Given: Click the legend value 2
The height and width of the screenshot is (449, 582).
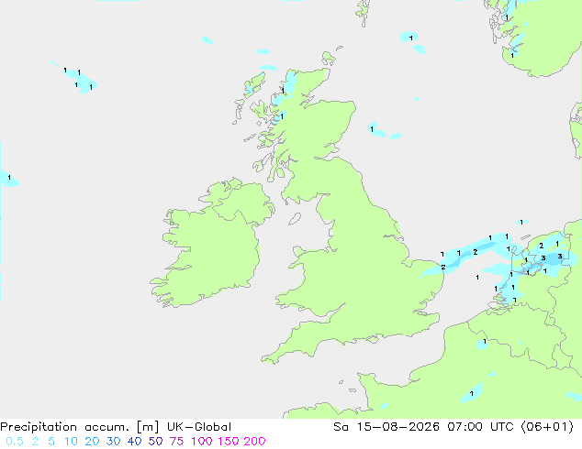Looking at the screenshot, I should pos(35,442).
